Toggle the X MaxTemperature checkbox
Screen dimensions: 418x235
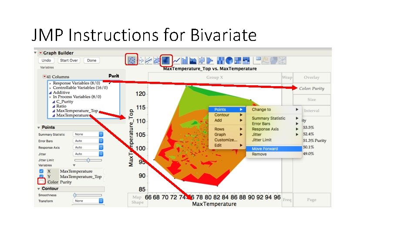[x=41, y=171]
